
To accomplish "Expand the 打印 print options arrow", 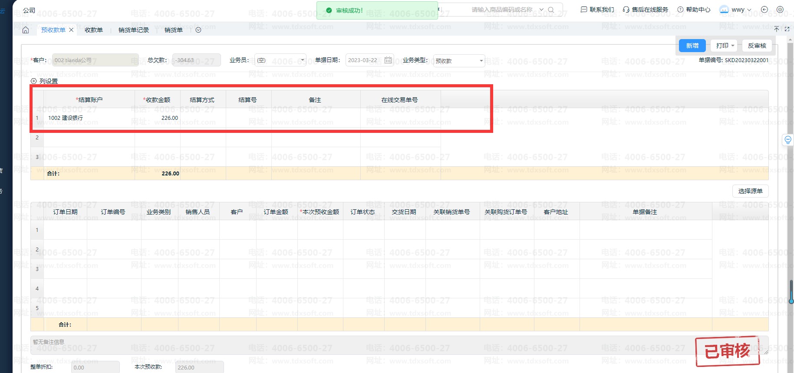I will [x=733, y=46].
